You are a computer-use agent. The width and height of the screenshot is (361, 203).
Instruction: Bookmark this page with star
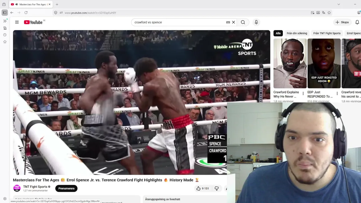pos(329,13)
